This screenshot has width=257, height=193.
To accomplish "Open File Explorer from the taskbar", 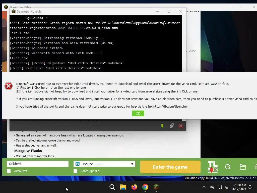I will [123, 187].
